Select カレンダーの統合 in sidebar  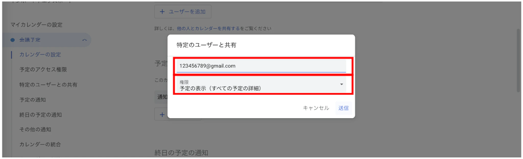pyautogui.click(x=40, y=144)
